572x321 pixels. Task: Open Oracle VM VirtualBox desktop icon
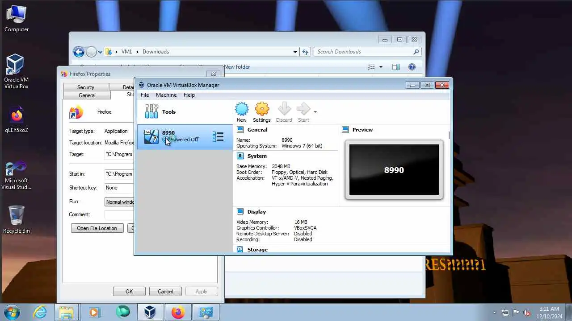(x=17, y=71)
